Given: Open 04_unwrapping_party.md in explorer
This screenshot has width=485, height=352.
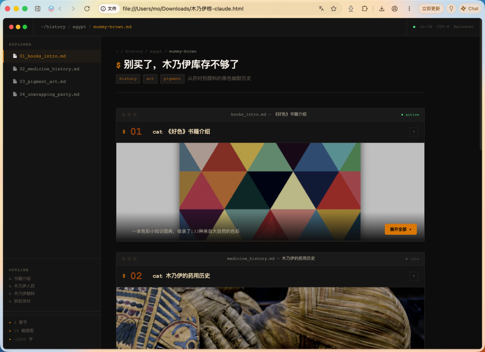Looking at the screenshot, I should click(52, 94).
